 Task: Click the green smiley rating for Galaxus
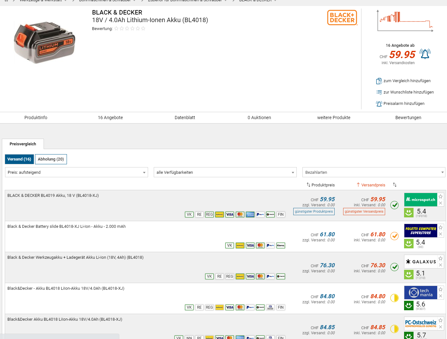[409, 274]
